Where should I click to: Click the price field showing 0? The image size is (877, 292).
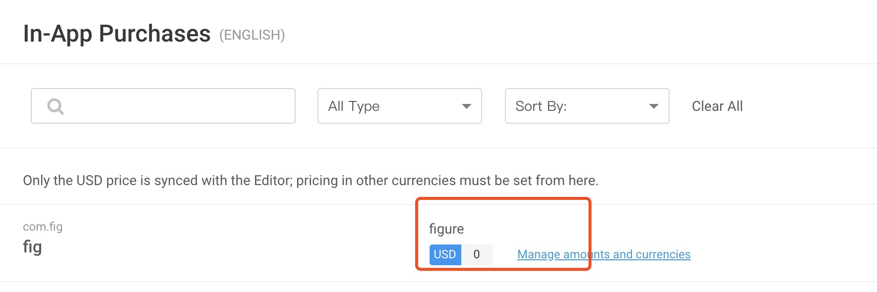[x=477, y=254]
